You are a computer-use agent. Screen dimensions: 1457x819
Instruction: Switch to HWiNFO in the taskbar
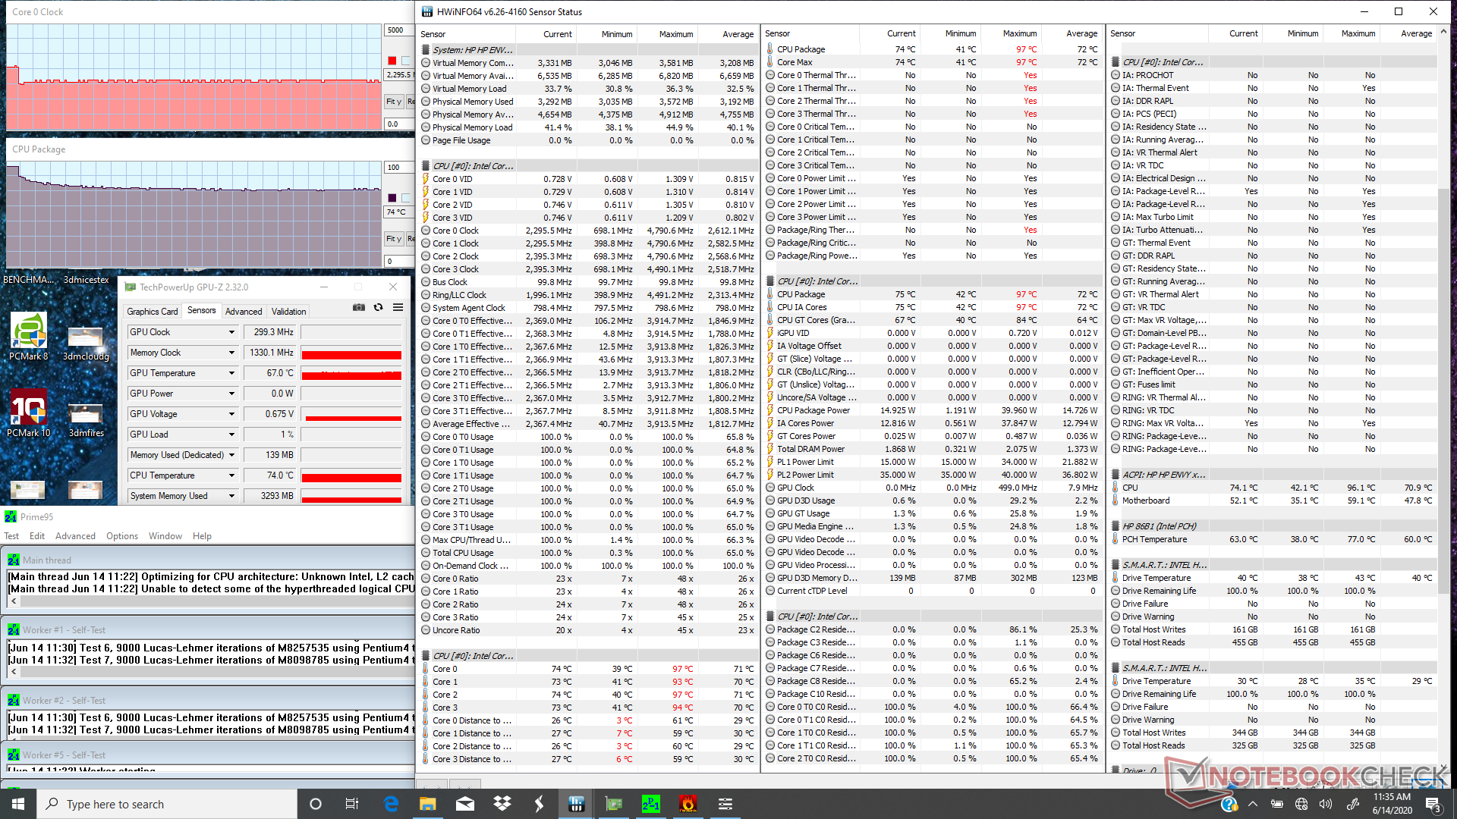coord(576,804)
